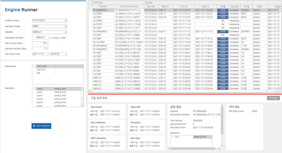This screenshot has height=153, width=282.
Task: Expand the Nemosyn Model combo box
Action: (x=66, y=26)
